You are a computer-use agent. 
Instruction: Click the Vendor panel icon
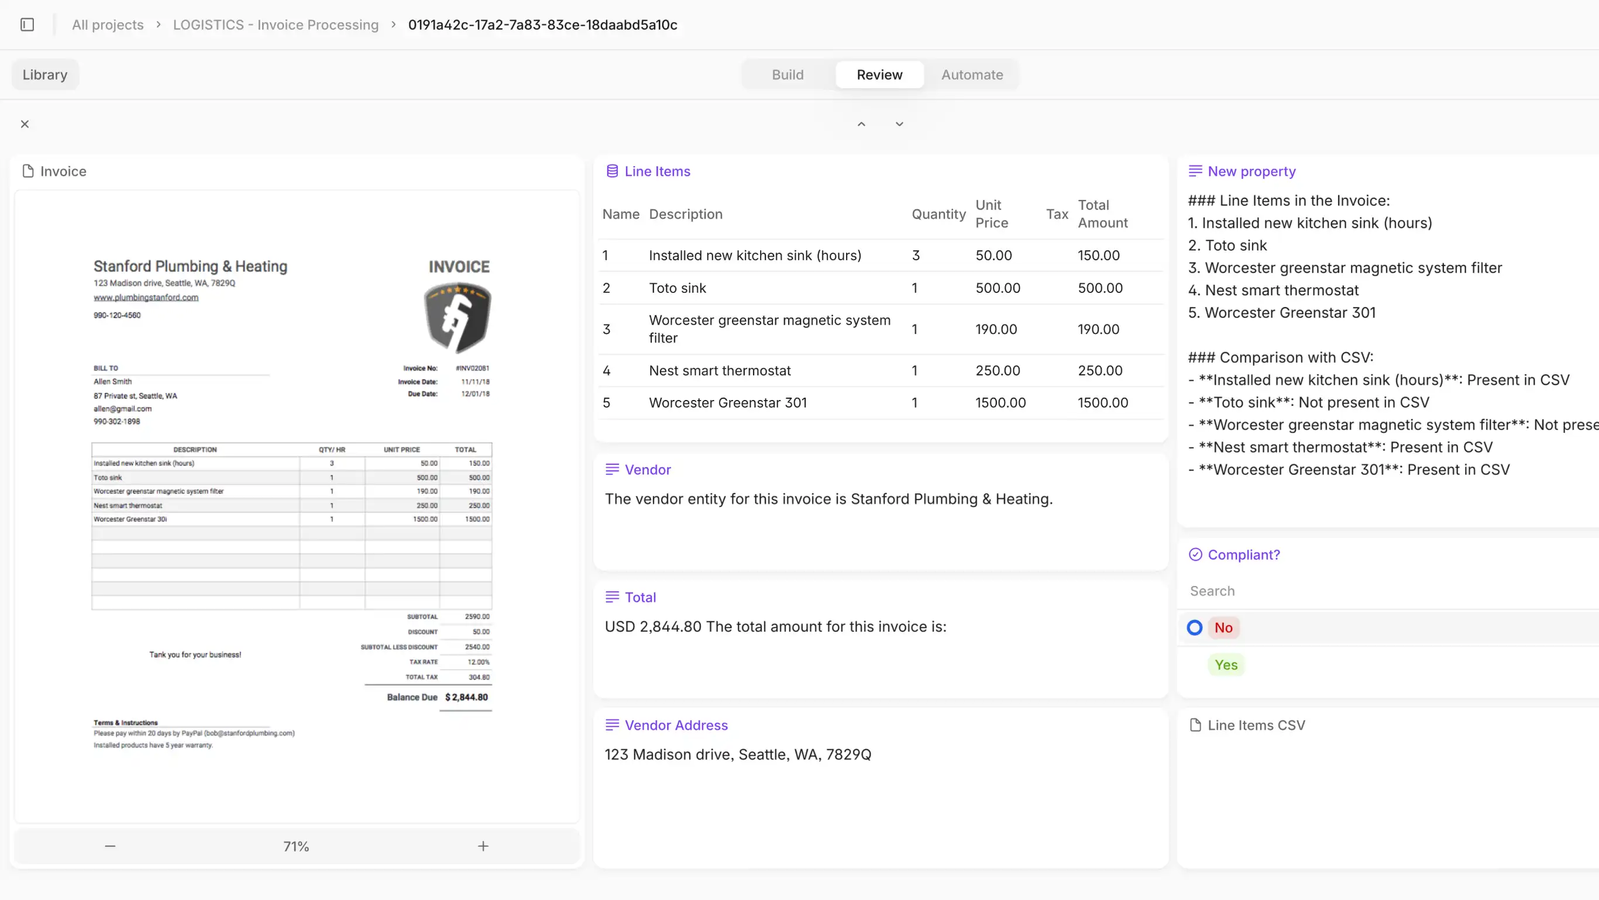[612, 468]
